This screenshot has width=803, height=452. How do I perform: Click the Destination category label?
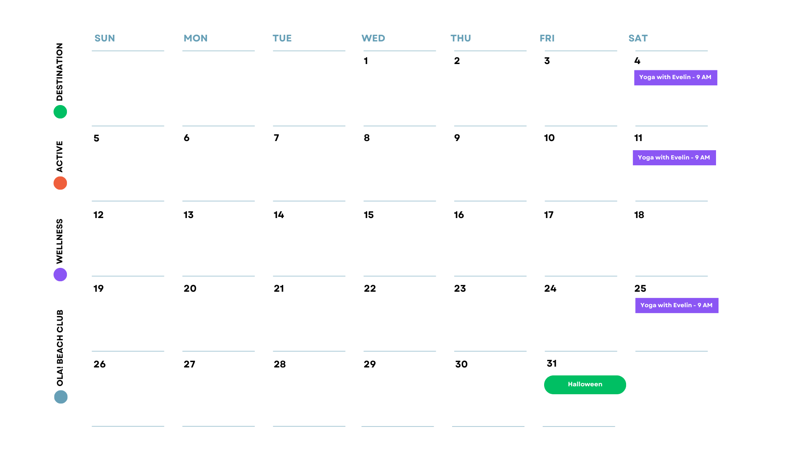[60, 72]
